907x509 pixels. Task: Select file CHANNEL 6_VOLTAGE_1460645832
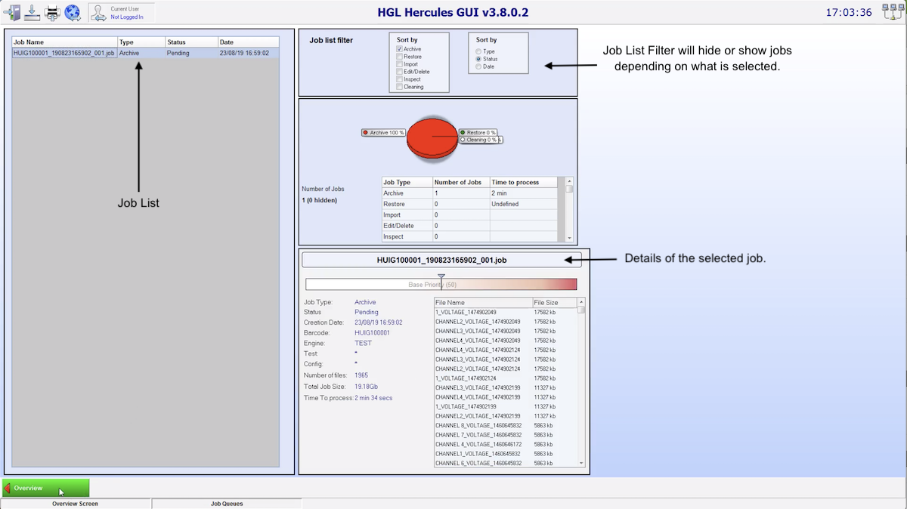click(x=478, y=463)
